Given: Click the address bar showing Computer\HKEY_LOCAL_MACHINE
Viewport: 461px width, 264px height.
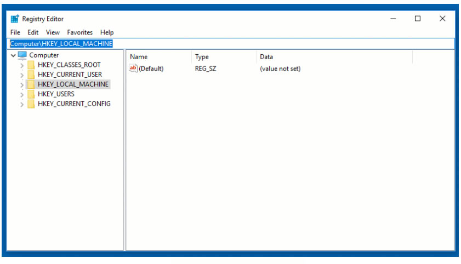Looking at the screenshot, I should (231, 44).
